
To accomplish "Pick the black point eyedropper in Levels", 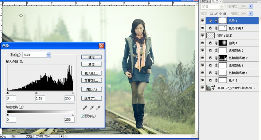I will pos(85,108).
